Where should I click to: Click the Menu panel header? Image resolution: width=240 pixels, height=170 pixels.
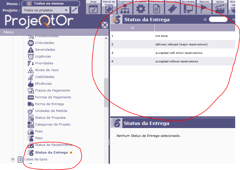pos(54,32)
